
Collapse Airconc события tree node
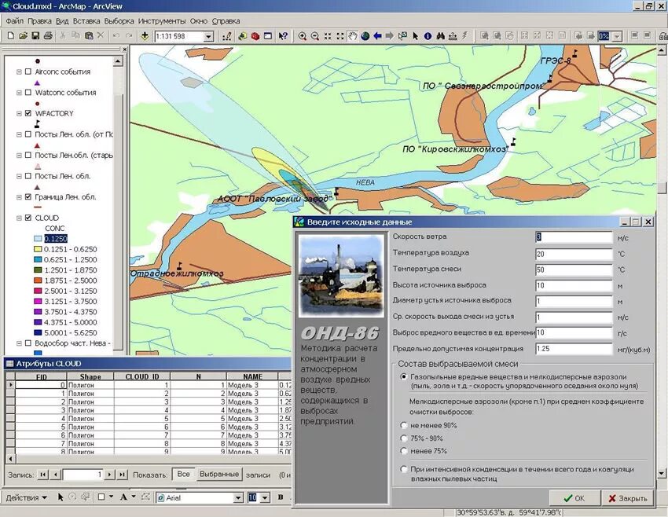point(19,71)
